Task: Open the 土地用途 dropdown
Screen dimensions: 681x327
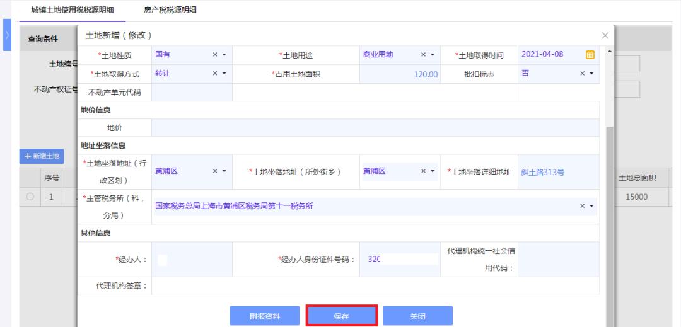Action: [433, 55]
